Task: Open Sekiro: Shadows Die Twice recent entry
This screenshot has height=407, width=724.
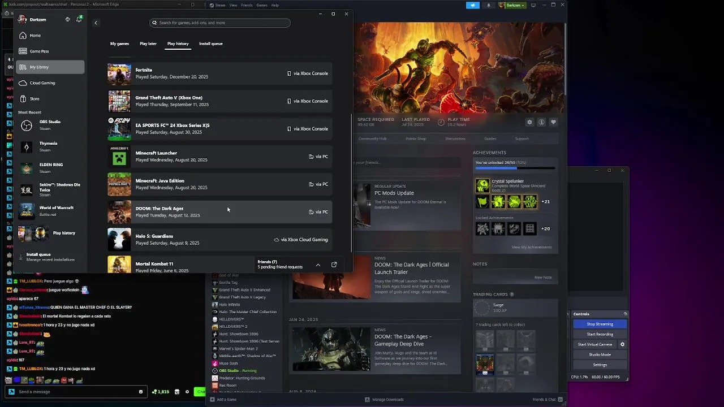Action: [50, 189]
